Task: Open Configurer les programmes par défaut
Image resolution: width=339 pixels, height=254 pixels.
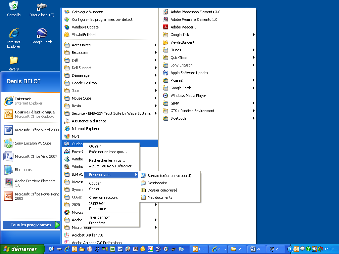Action: pos(110,20)
